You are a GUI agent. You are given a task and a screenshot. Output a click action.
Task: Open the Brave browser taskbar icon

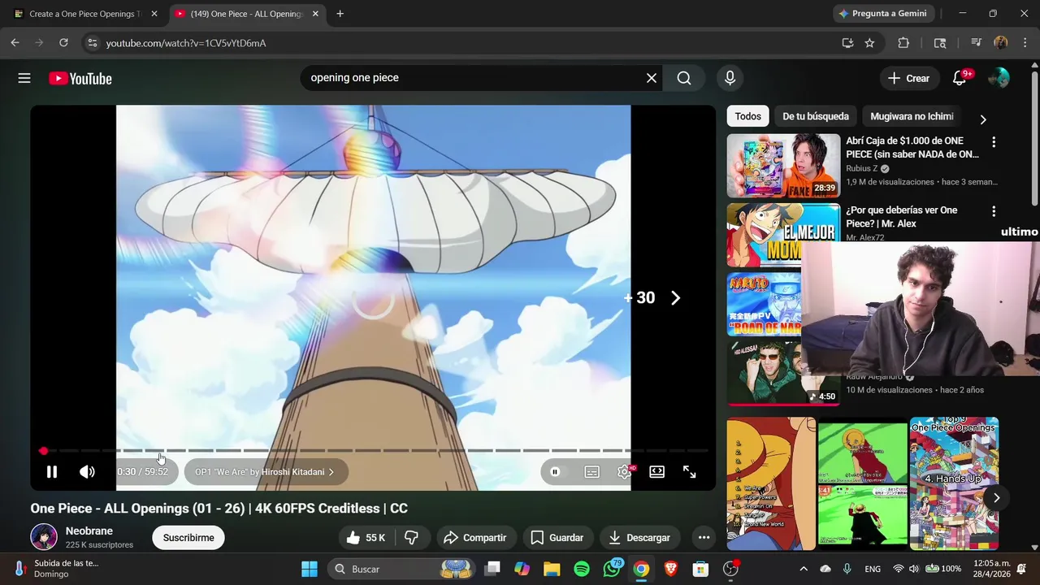671,569
